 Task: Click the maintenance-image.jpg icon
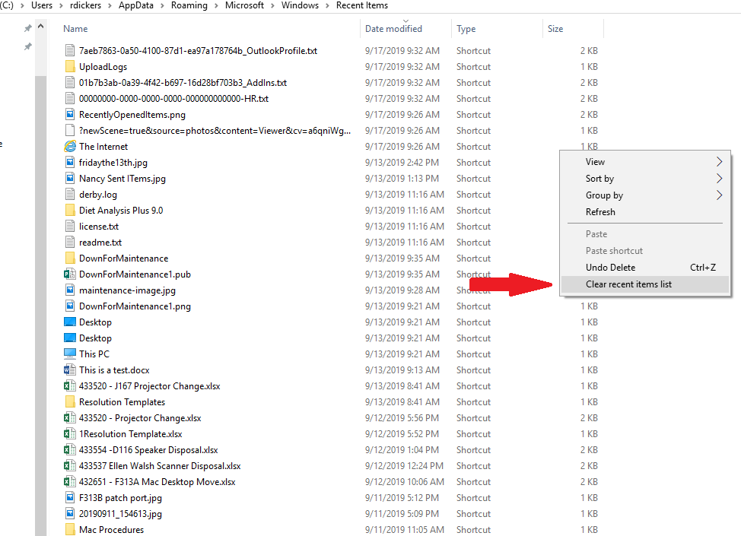[70, 290]
